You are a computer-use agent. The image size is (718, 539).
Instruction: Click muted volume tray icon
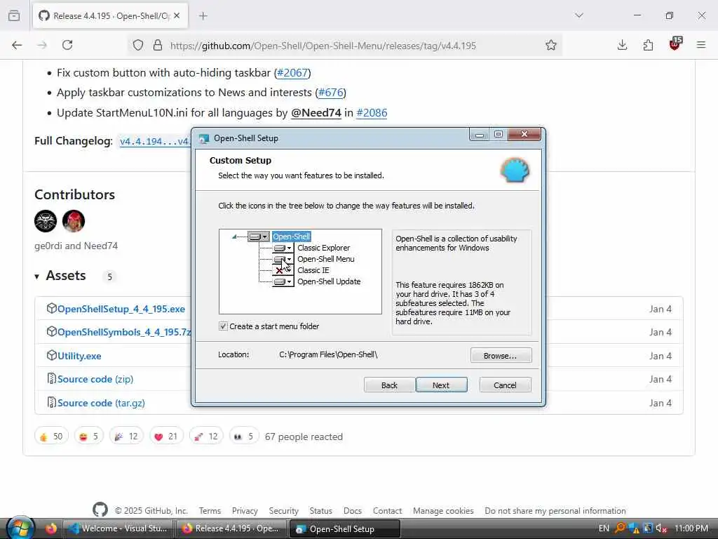pos(661,528)
